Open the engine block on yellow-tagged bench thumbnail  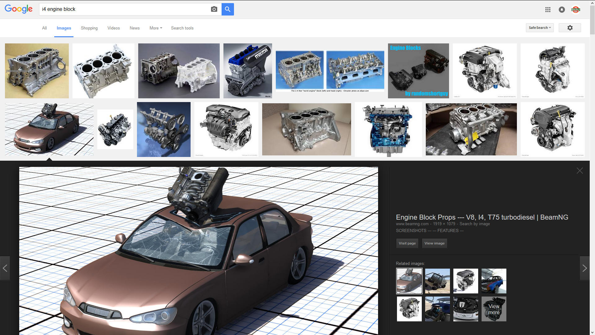[x=471, y=129]
